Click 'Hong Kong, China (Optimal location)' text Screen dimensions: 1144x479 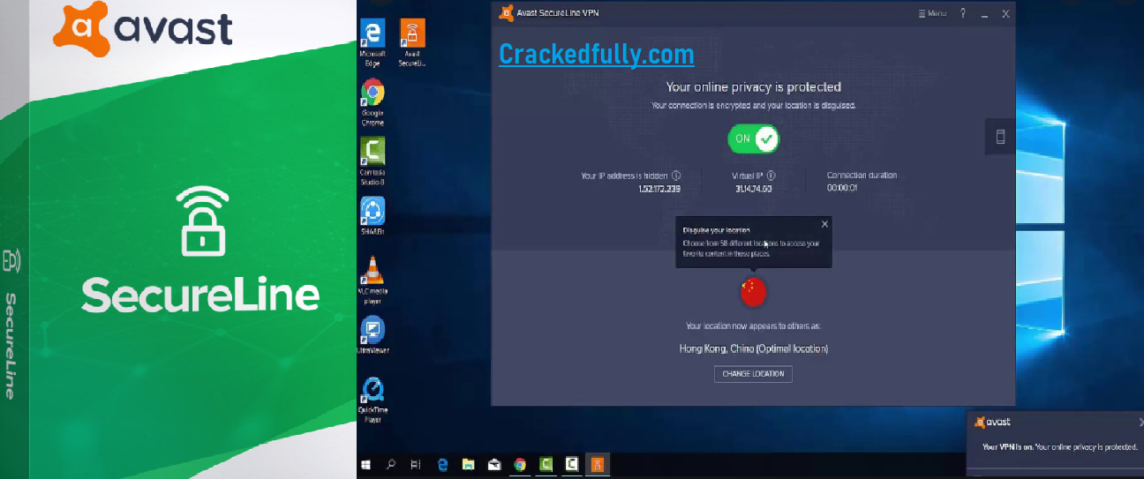753,348
